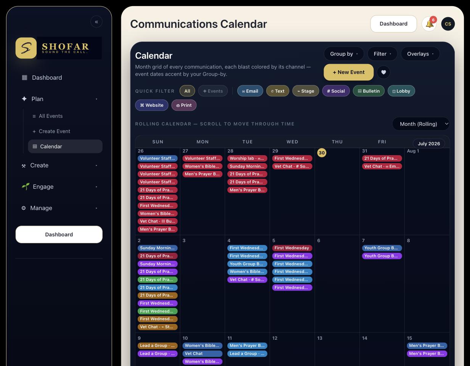The image size is (470, 366).
Task: Open Vet Chat Email event on the 31st
Action: [x=382, y=166]
